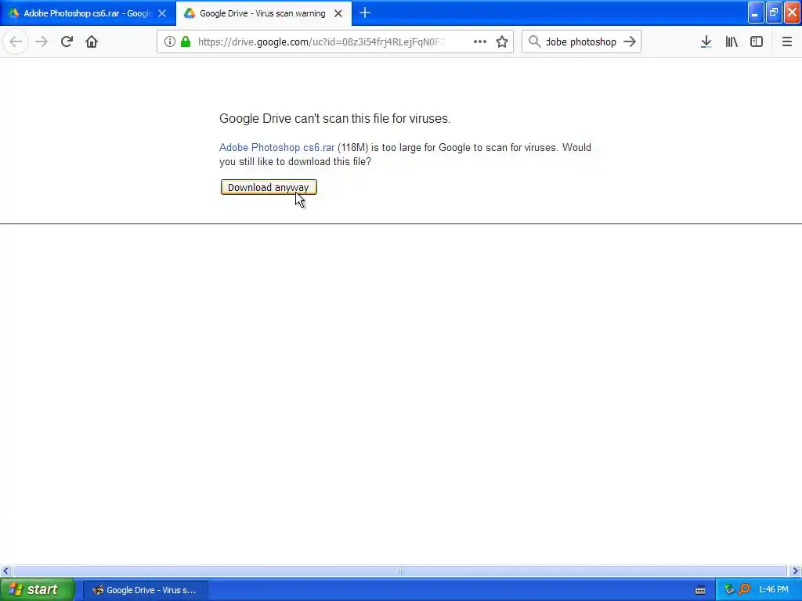Image resolution: width=802 pixels, height=601 pixels.
Task: Click the horizontal scrollbar thumb
Action: [x=399, y=570]
